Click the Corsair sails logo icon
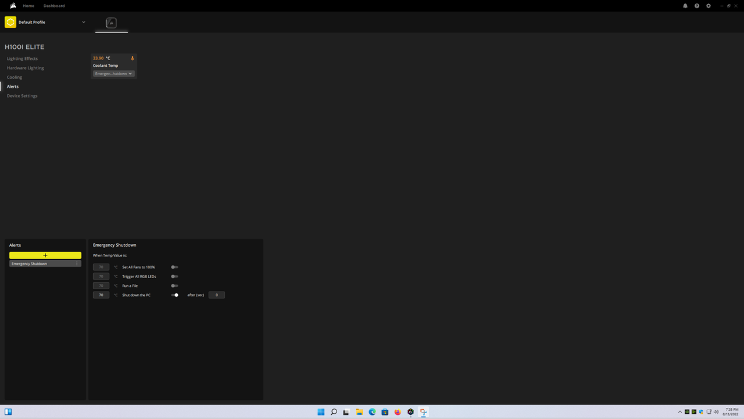Screen dimensions: 744x419 click(13, 6)
